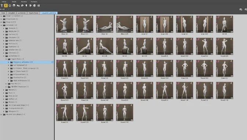This screenshot has height=140, width=247.
Task: Select the Stand 10 pose thumbnail
Action: (x=165, y=90)
